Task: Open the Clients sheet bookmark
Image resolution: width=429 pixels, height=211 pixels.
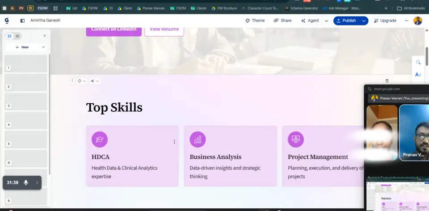Action: pos(198,8)
